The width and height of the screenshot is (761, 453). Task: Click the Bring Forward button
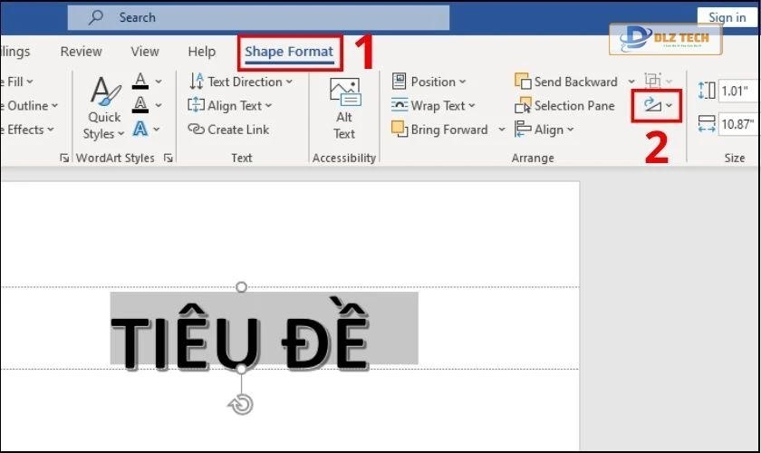pos(440,130)
